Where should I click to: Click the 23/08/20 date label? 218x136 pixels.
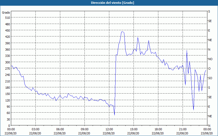pos(207,133)
